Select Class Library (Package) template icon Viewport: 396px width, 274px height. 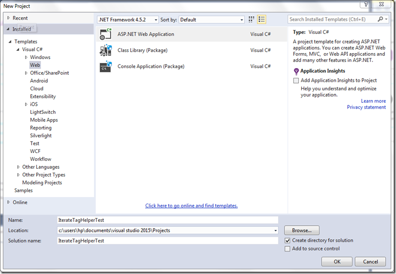point(105,50)
